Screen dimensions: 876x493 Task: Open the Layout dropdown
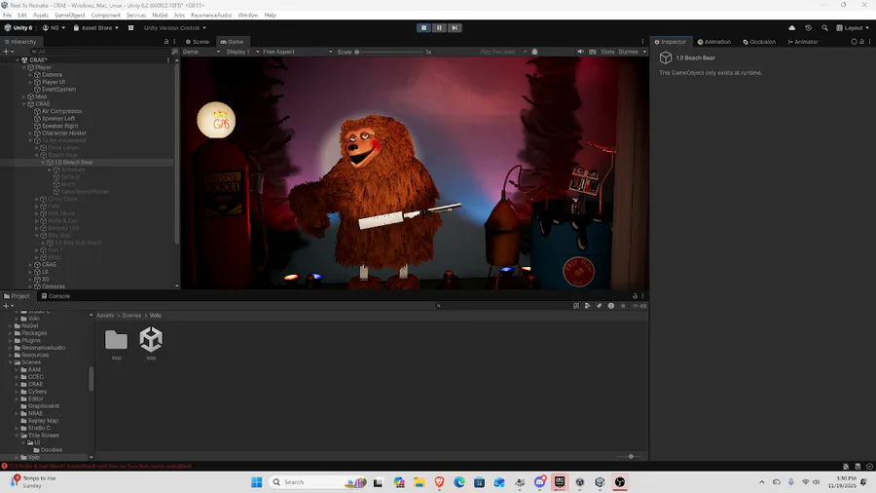pyautogui.click(x=853, y=28)
